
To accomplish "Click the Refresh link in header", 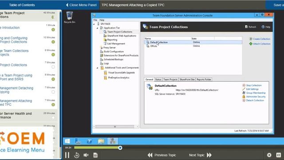I will (x=250, y=27).
